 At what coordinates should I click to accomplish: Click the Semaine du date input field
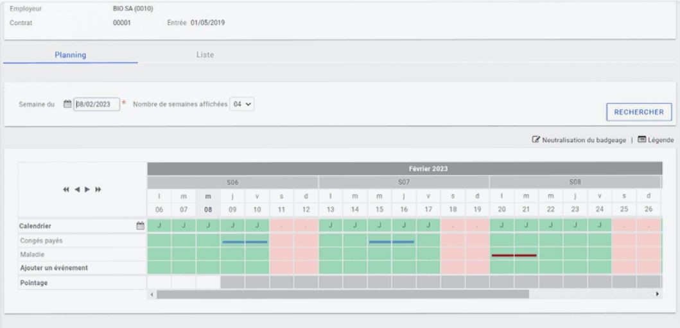(x=97, y=104)
